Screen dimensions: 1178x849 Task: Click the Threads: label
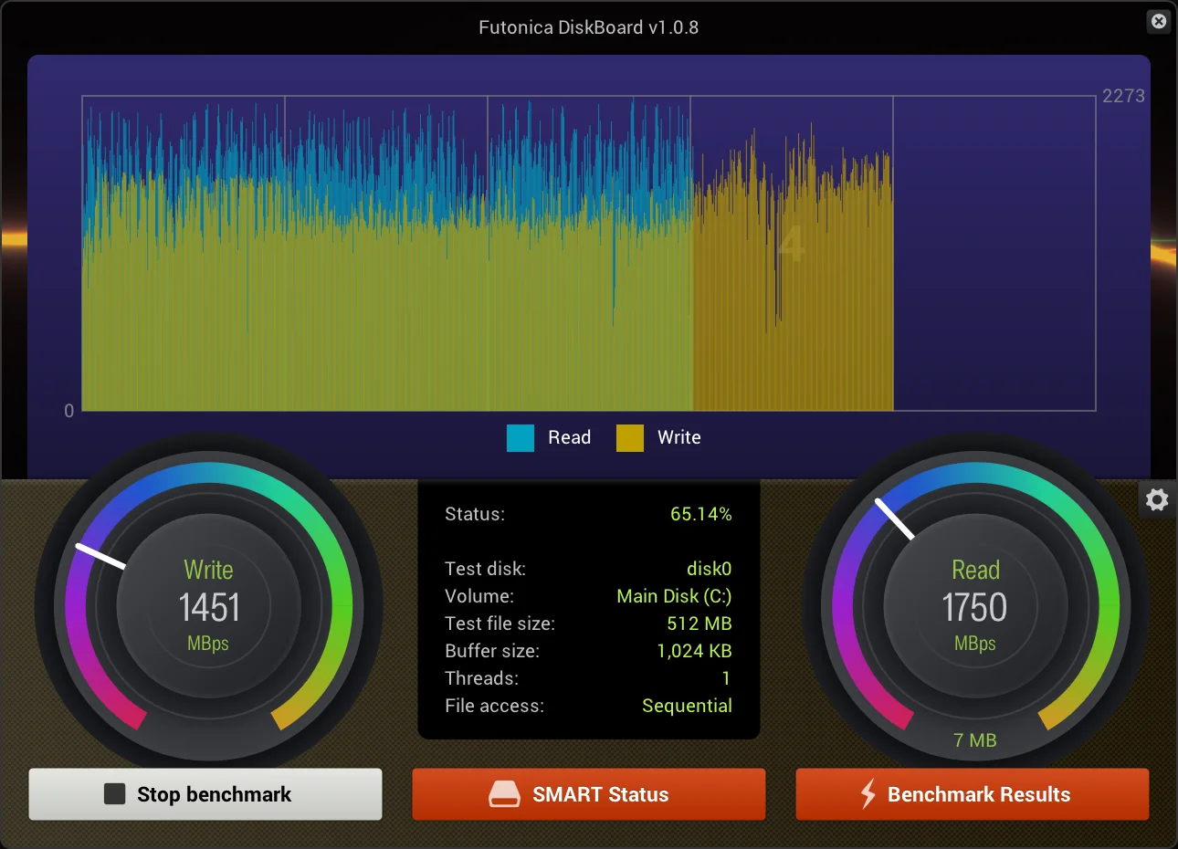tap(481, 678)
